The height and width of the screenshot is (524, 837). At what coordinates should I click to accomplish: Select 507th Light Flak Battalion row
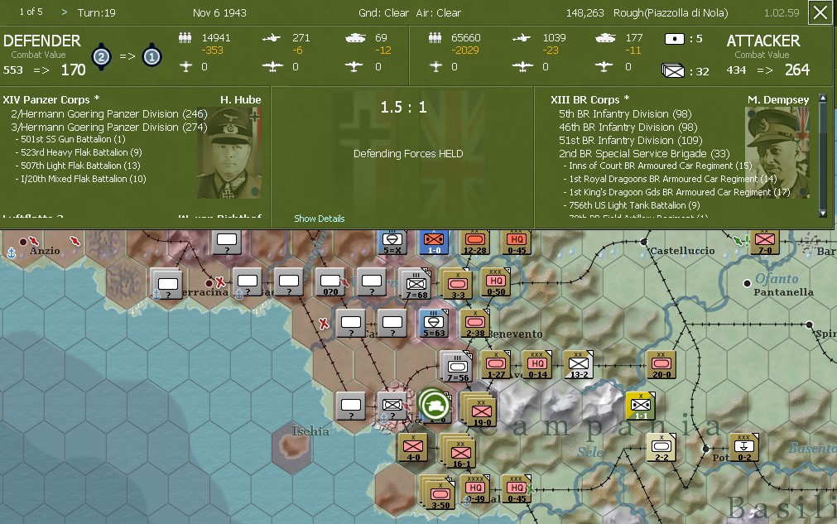click(78, 166)
